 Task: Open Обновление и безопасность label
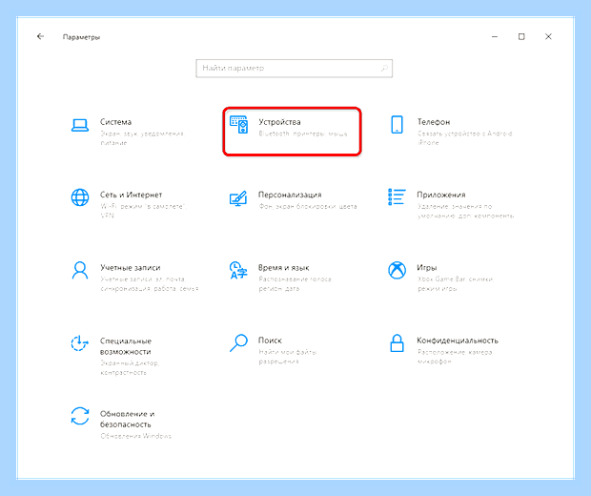pyautogui.click(x=127, y=419)
